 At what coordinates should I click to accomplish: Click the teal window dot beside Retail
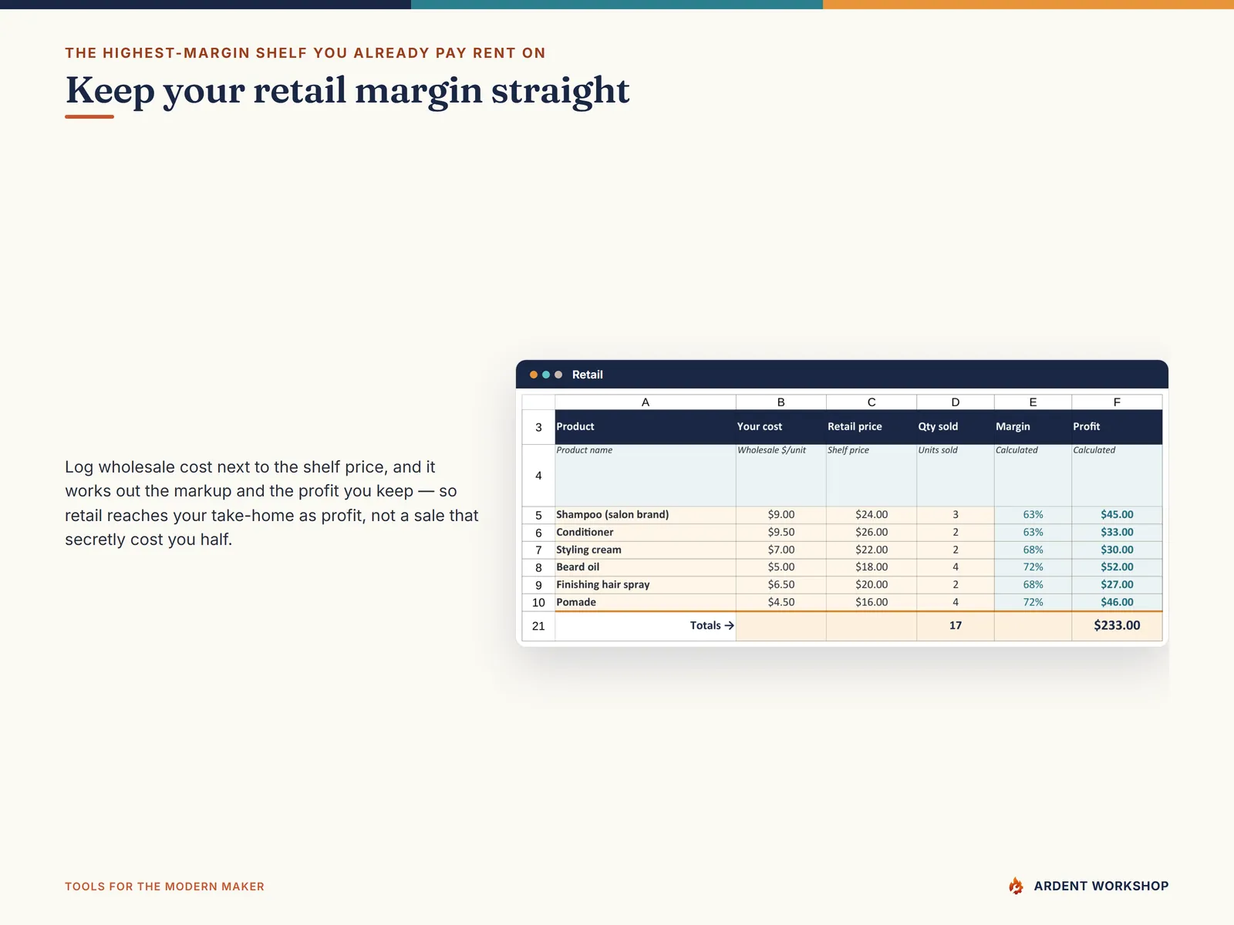coord(546,375)
